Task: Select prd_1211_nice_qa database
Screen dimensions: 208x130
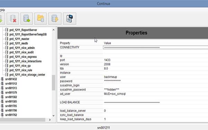Action: [20, 66]
